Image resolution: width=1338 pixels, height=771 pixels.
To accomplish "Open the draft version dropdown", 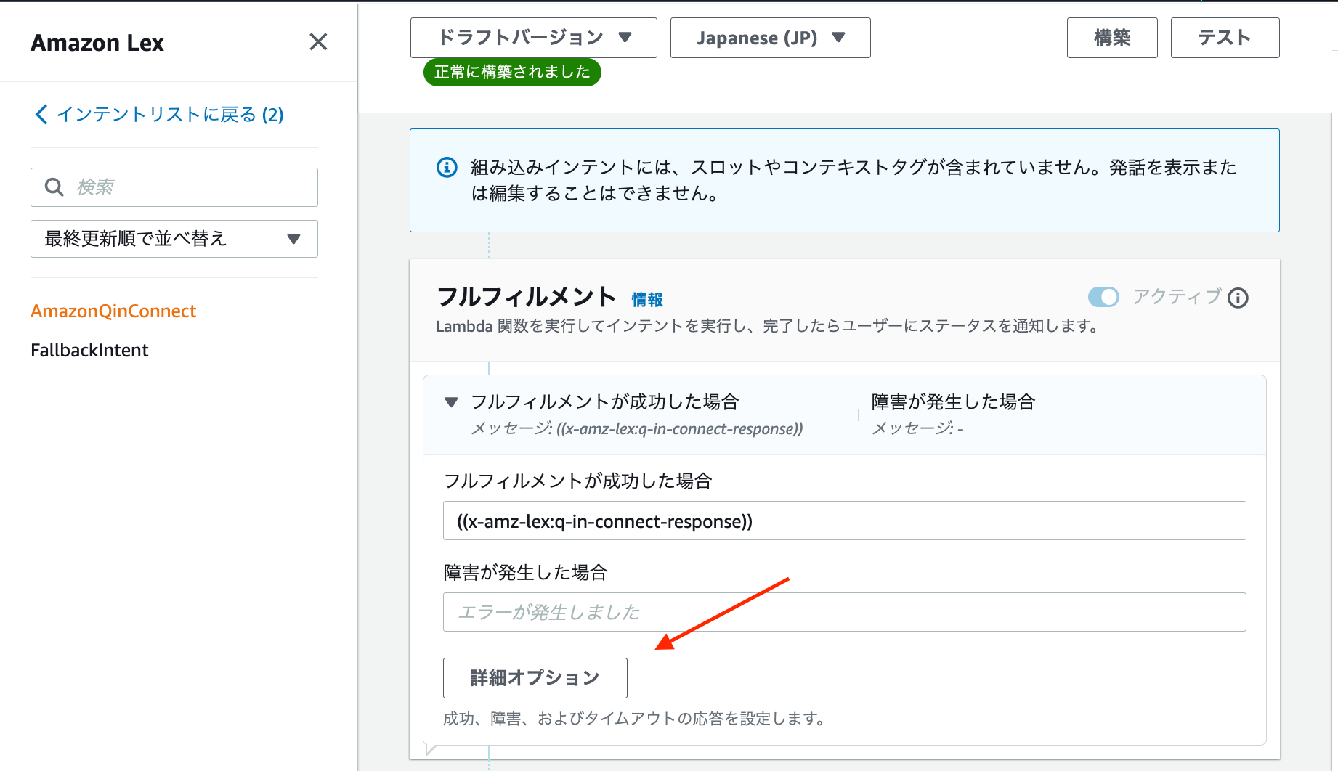I will (534, 38).
